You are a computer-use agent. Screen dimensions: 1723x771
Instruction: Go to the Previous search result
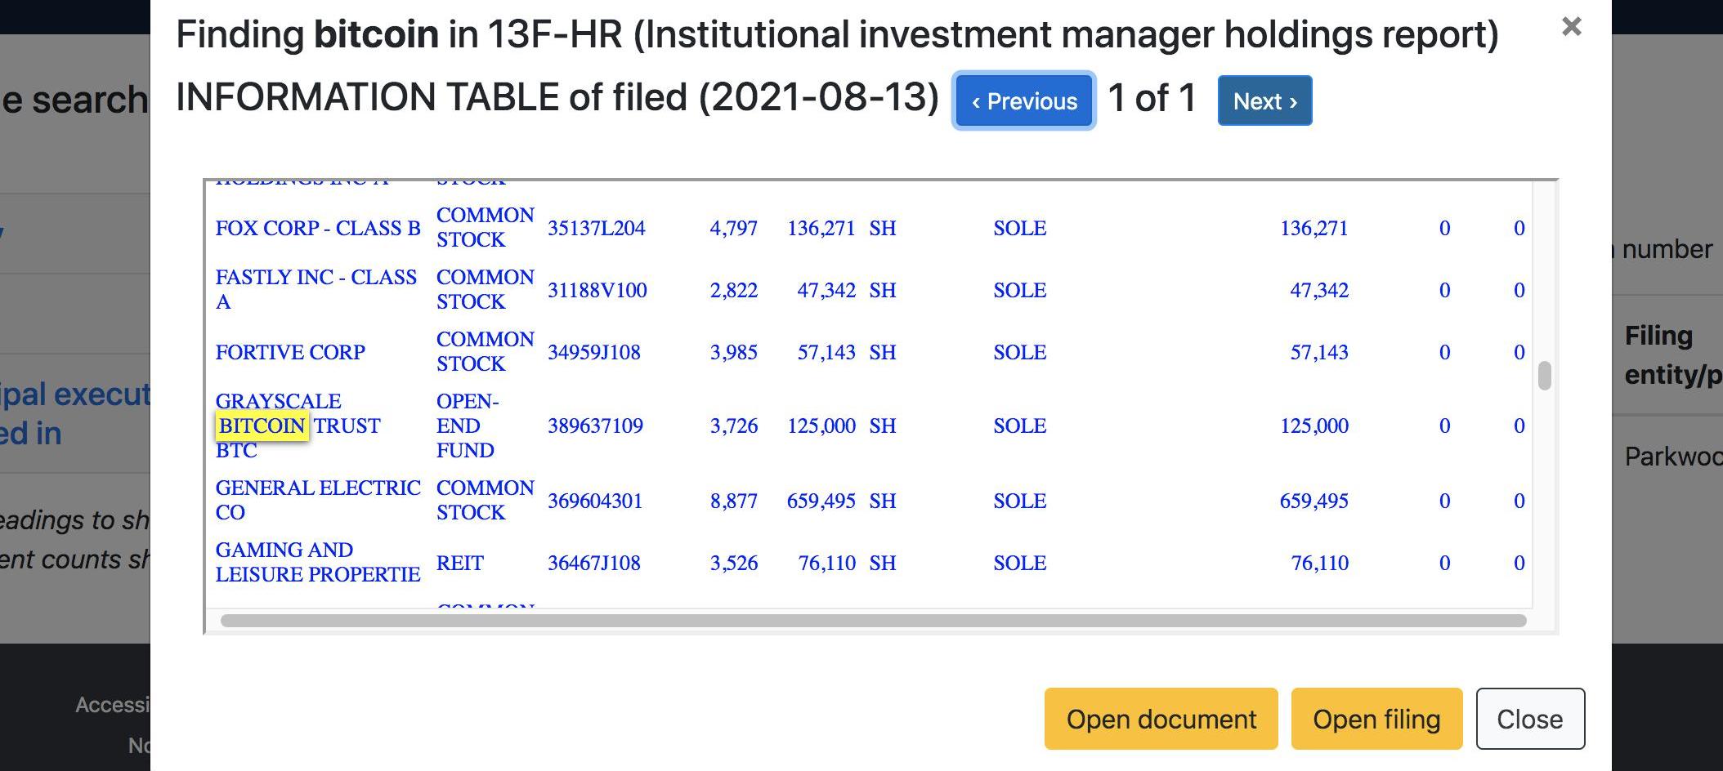(1023, 101)
